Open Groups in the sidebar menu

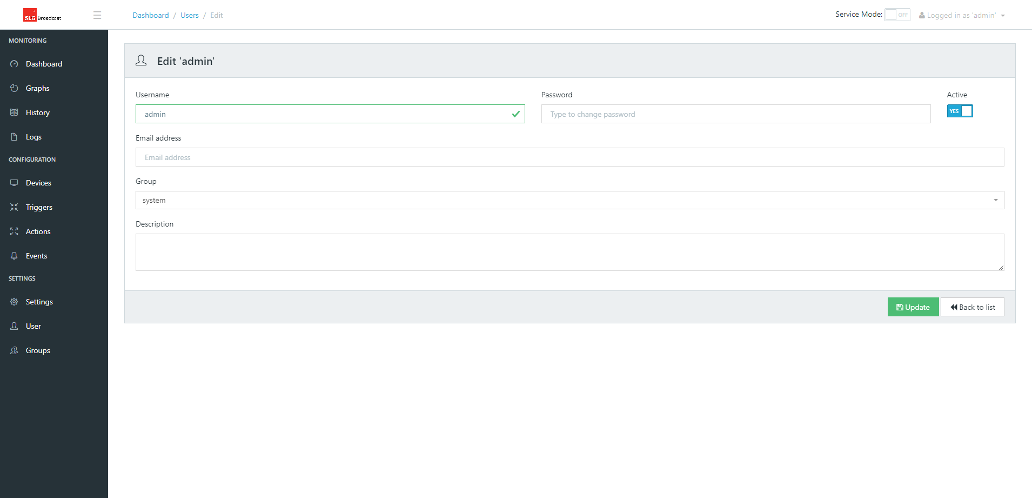38,350
